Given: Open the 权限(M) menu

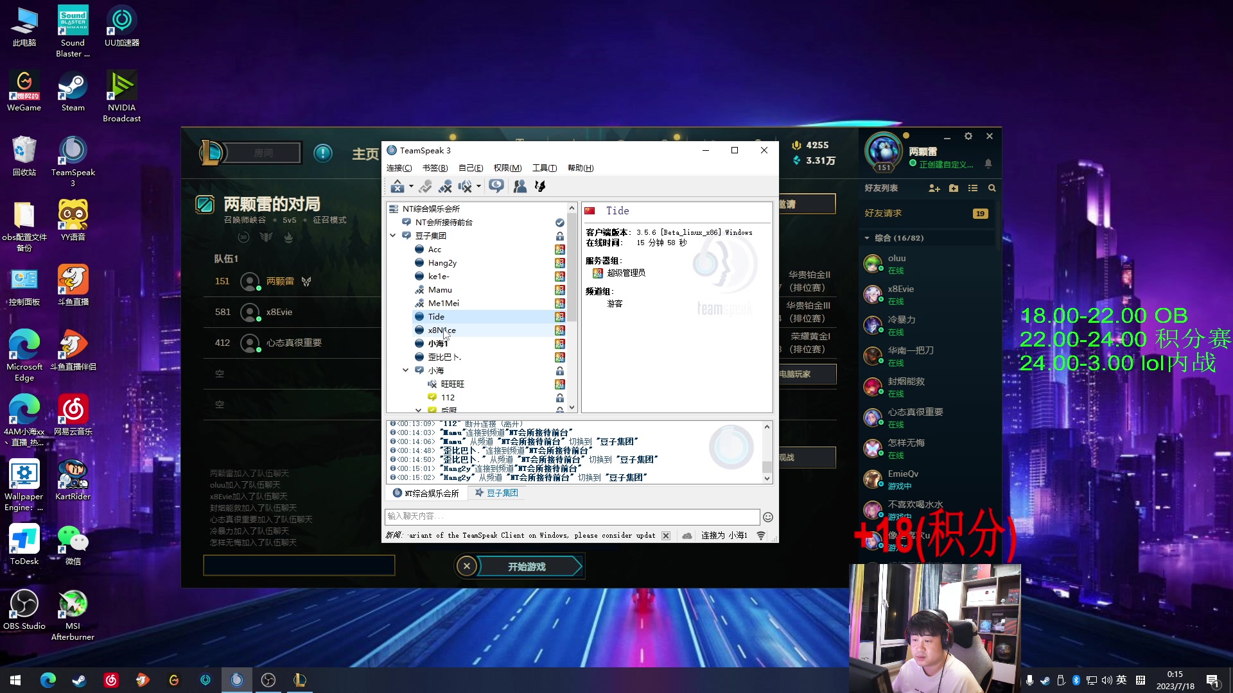Looking at the screenshot, I should pos(507,167).
